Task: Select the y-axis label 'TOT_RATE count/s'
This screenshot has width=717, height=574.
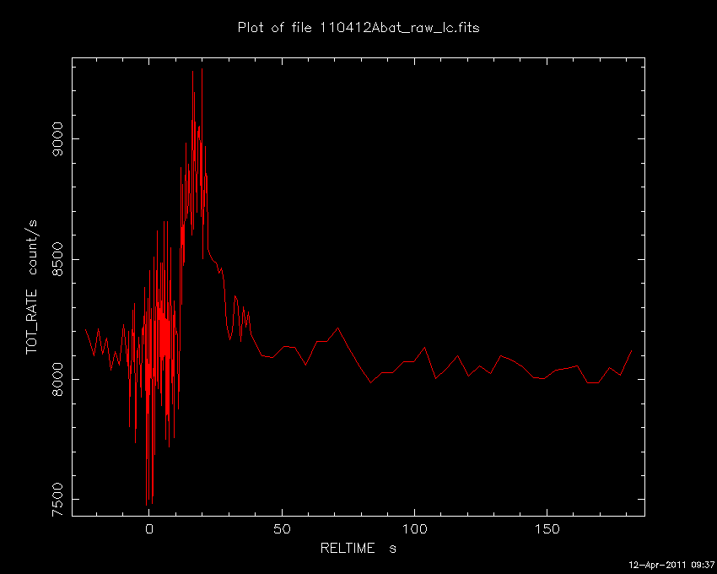Action: tap(31, 287)
